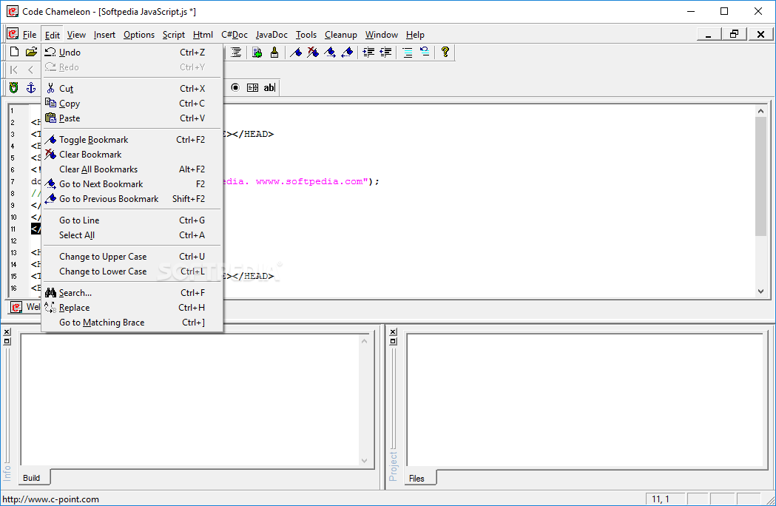
Task: Click the cleanup brush toolbar icon
Action: [274, 52]
